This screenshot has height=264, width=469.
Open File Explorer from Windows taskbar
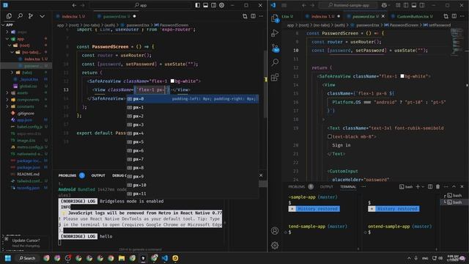(x=122, y=258)
